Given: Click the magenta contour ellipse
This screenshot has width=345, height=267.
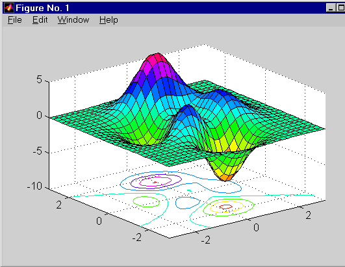Looking at the screenshot, I should tap(155, 182).
